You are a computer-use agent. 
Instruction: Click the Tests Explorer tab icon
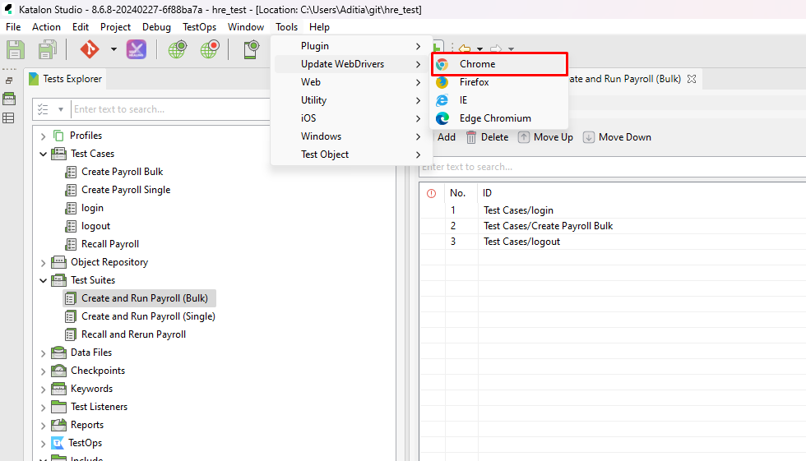(34, 79)
